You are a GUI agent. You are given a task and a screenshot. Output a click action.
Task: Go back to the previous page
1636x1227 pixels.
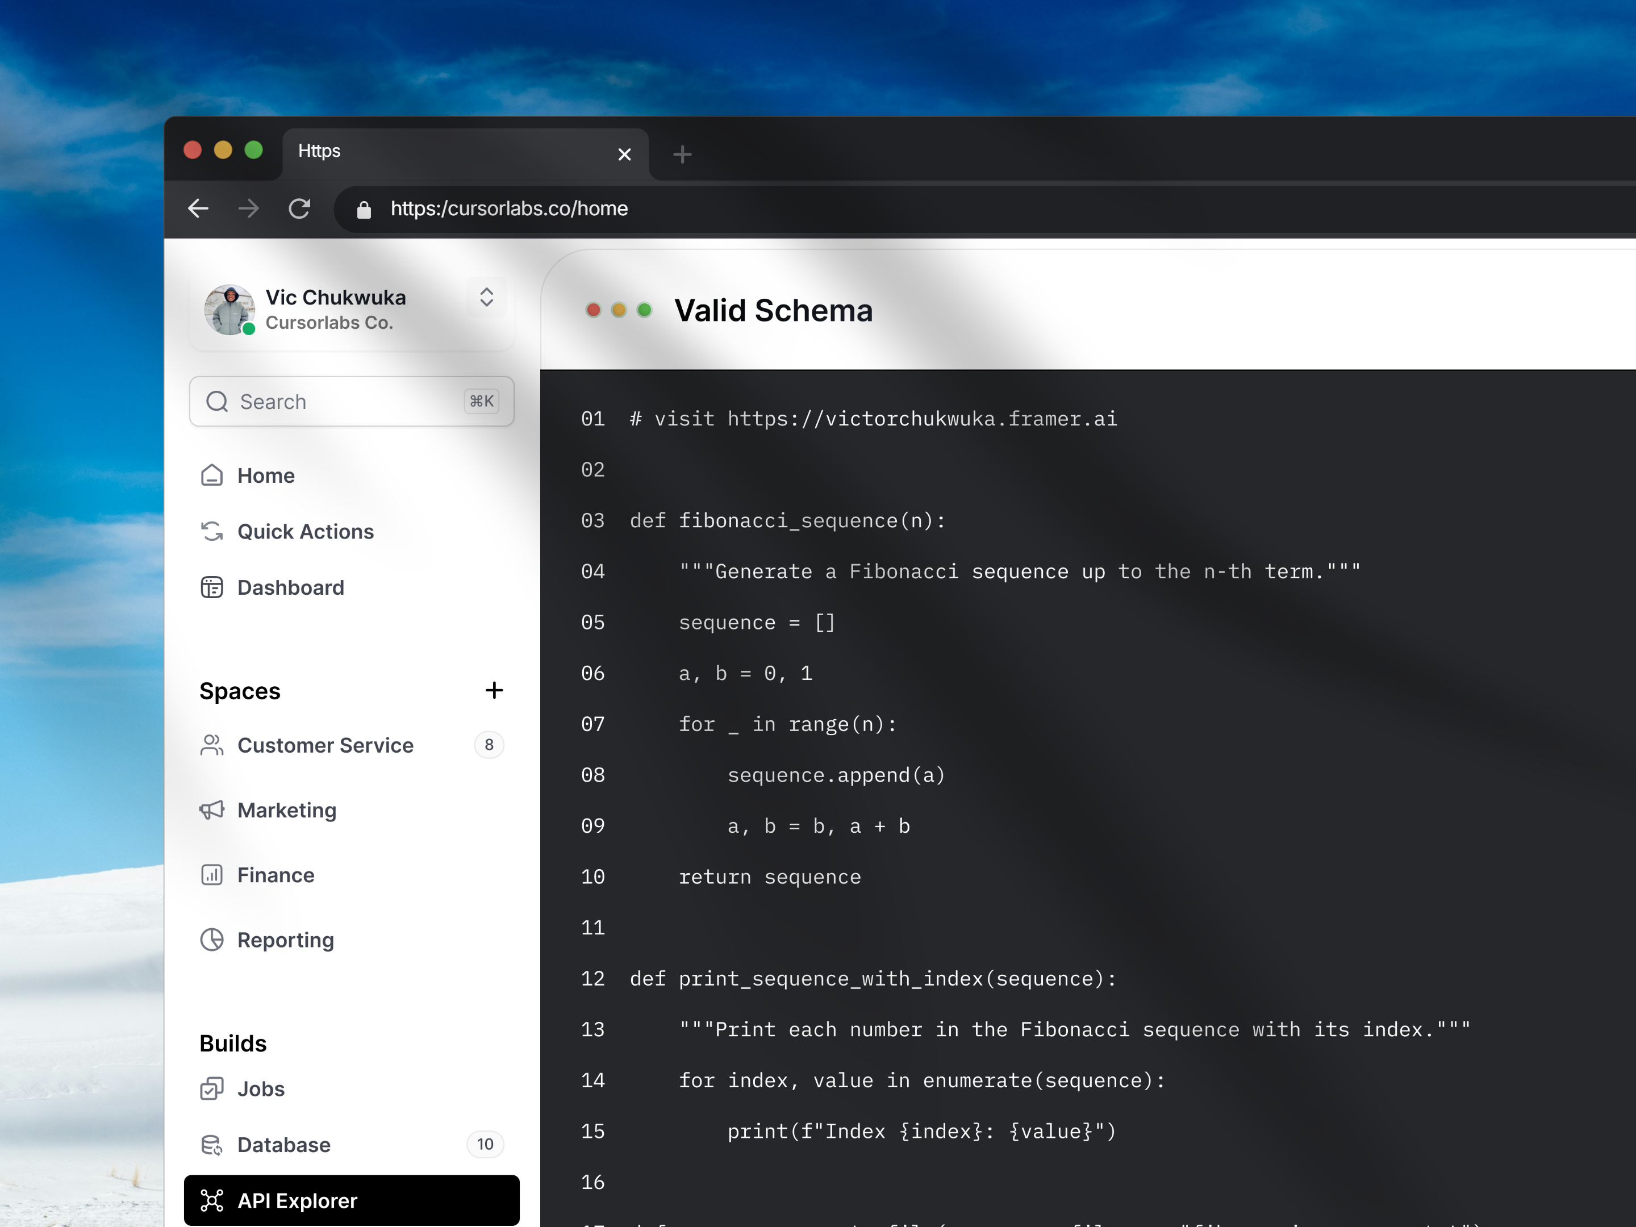click(198, 208)
